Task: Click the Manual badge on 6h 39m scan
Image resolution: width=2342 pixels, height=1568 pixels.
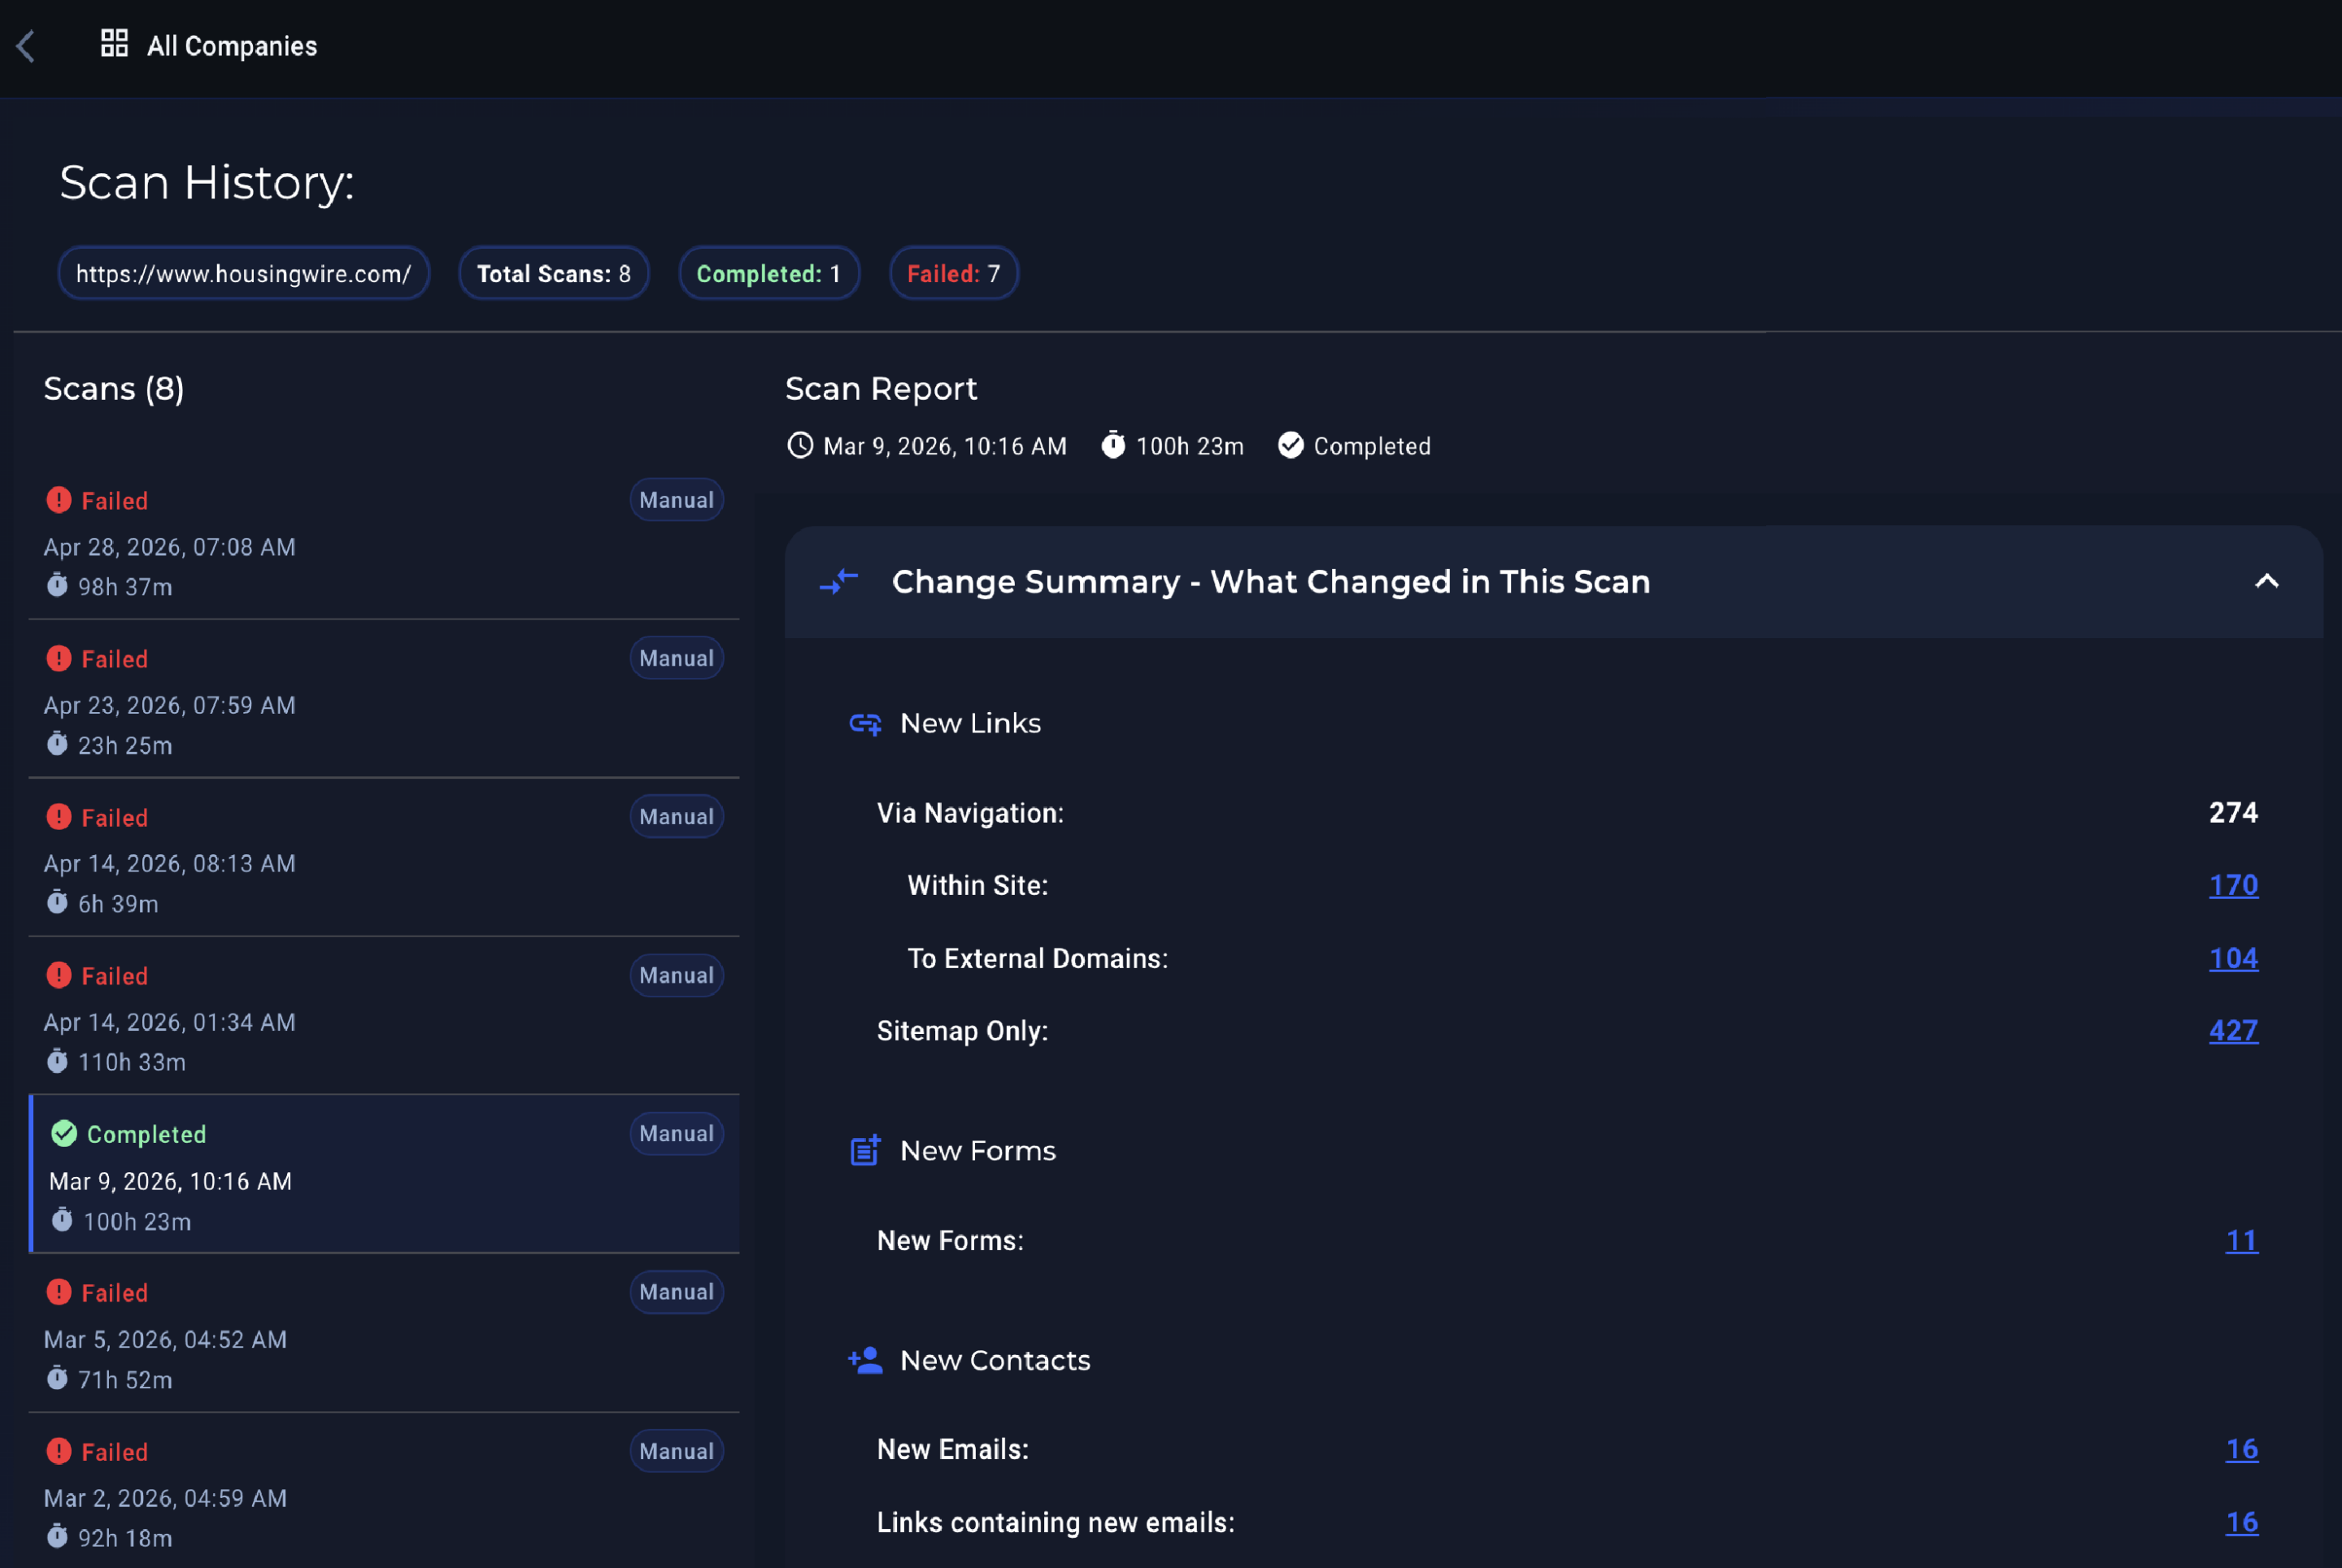Action: pos(677,816)
